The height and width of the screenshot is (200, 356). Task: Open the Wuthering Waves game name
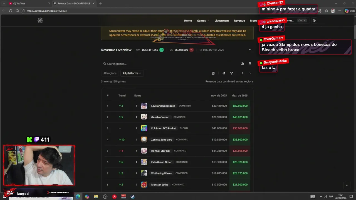point(161,173)
